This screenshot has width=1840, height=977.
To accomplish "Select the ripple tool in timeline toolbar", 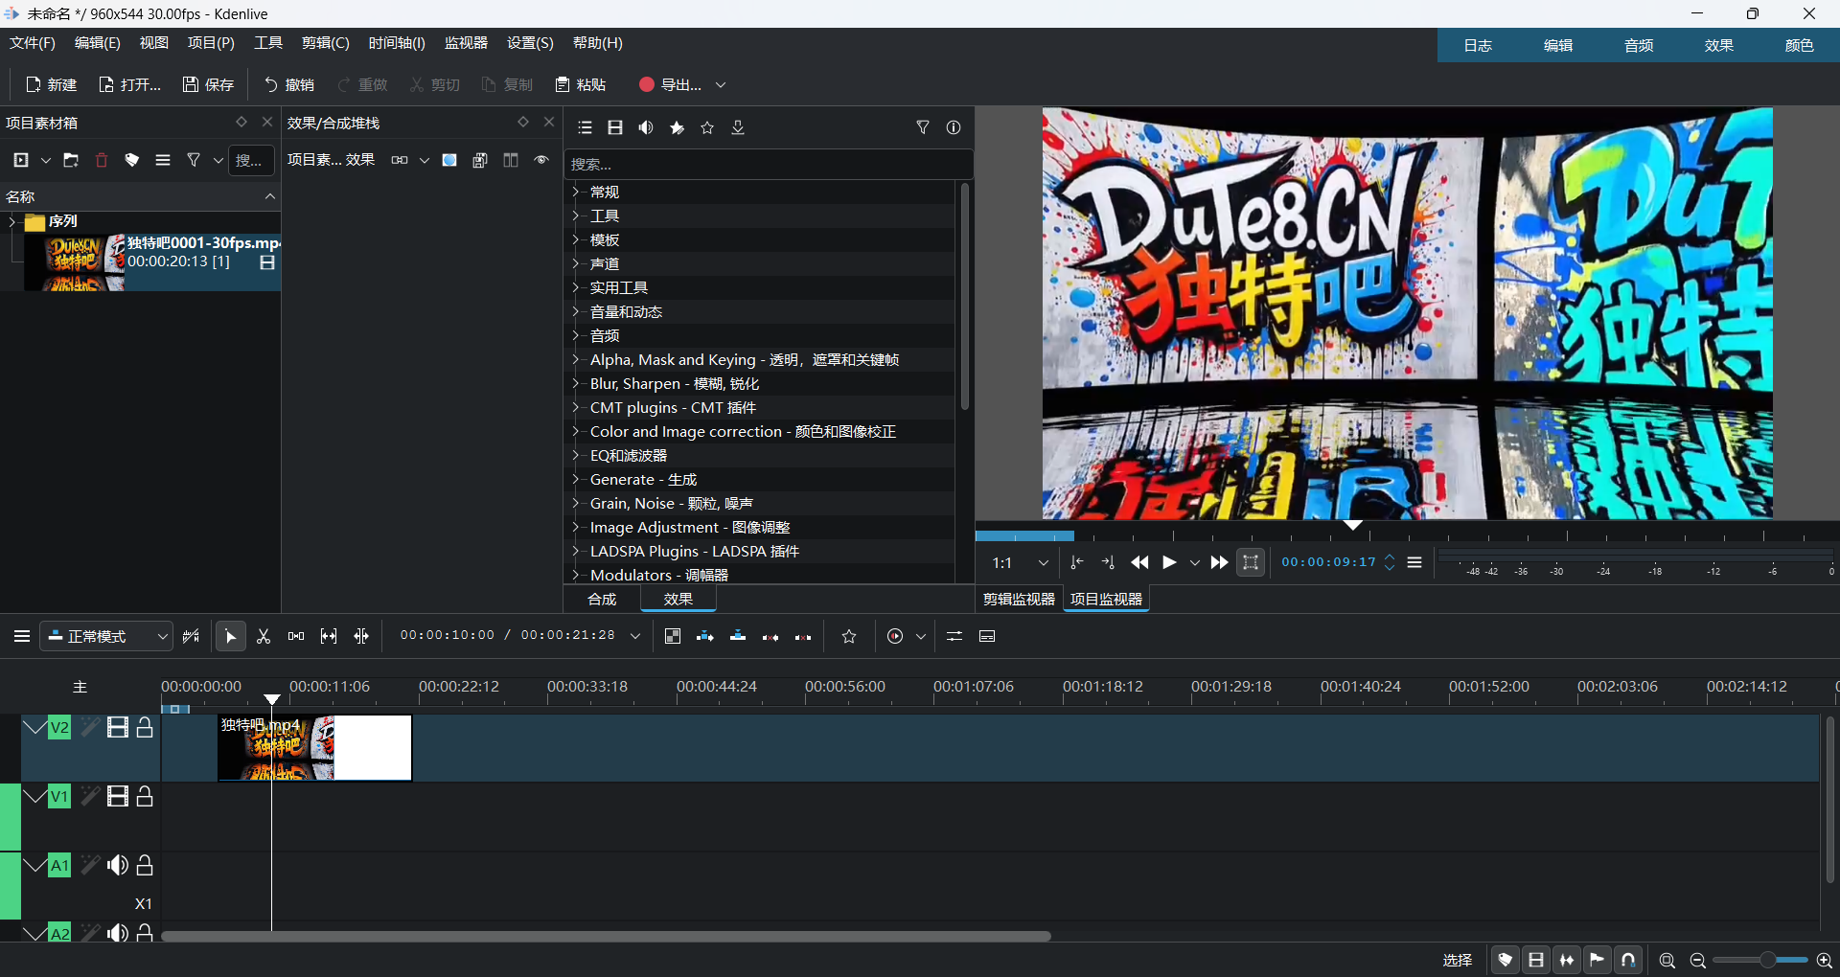I will point(361,636).
